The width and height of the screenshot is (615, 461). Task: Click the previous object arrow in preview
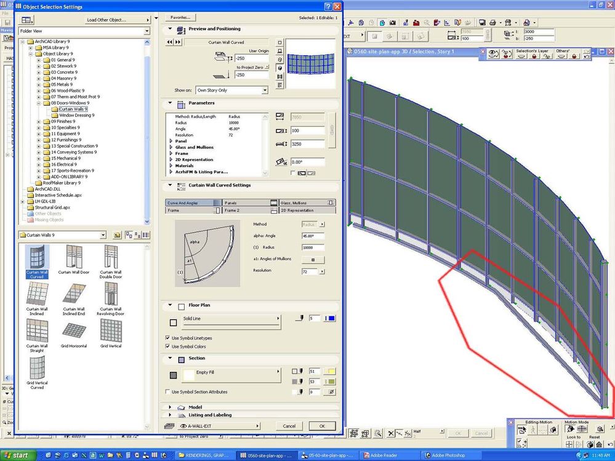169,42
